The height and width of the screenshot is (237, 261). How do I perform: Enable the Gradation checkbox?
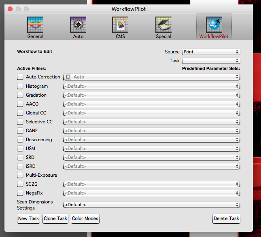[20, 95]
